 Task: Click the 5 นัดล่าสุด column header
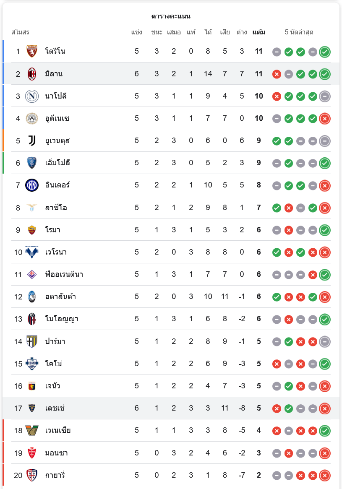[299, 32]
